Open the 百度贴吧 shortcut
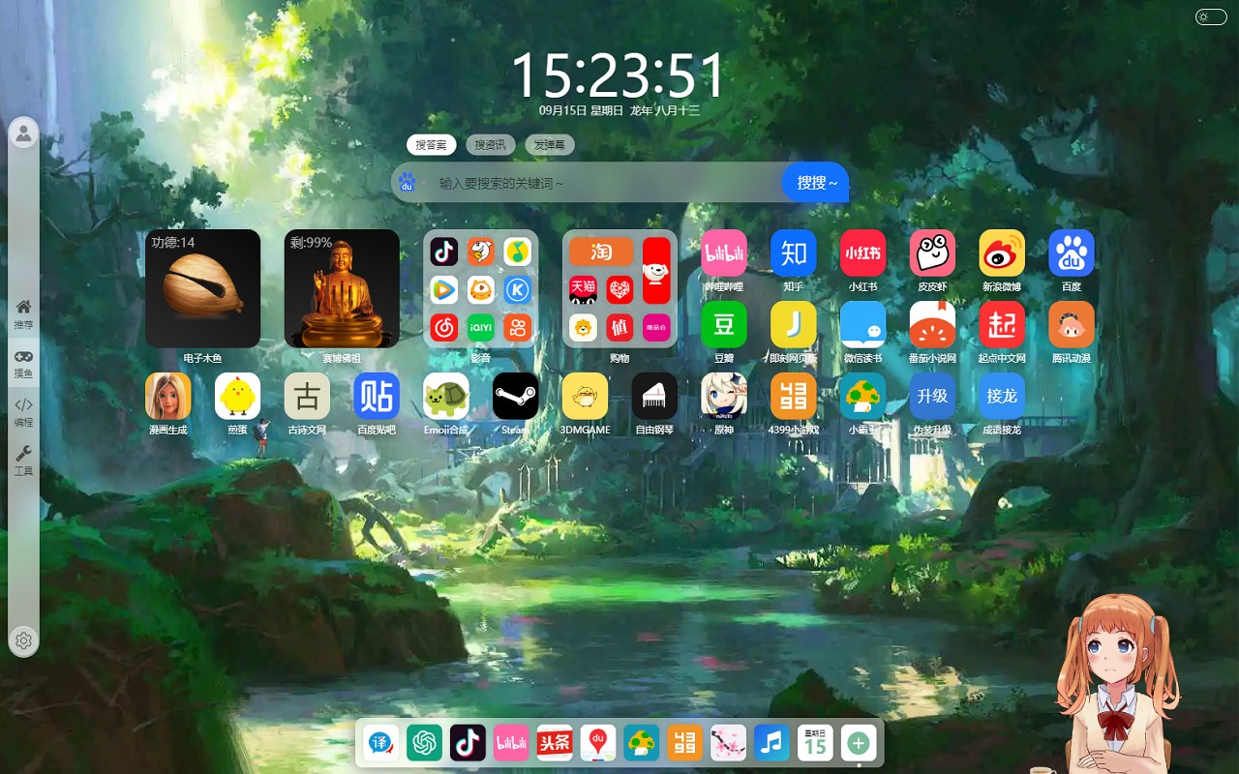 pyautogui.click(x=377, y=396)
